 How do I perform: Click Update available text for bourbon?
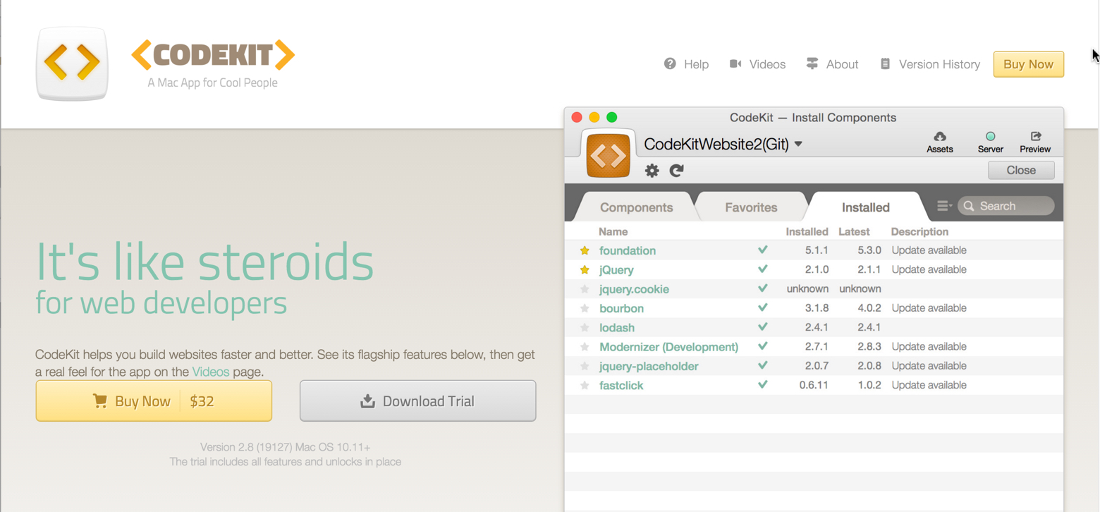929,308
